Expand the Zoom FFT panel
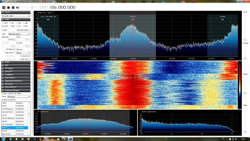 click(x=16, y=72)
